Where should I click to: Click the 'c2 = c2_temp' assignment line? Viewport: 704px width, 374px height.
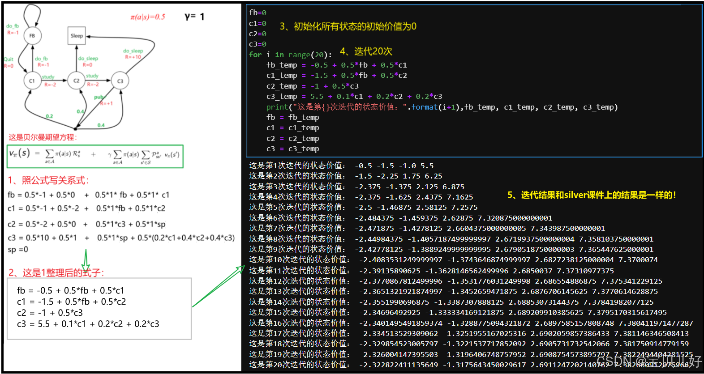293,138
